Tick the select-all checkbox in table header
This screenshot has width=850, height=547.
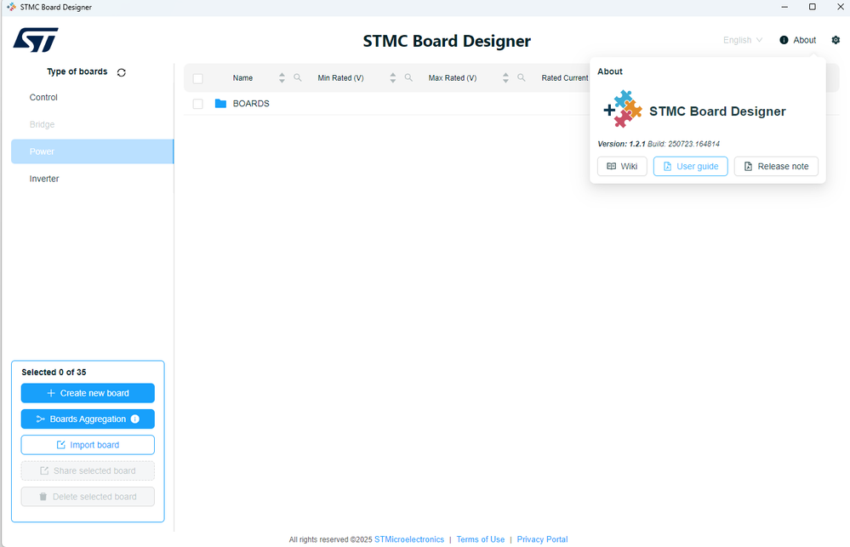(x=198, y=78)
